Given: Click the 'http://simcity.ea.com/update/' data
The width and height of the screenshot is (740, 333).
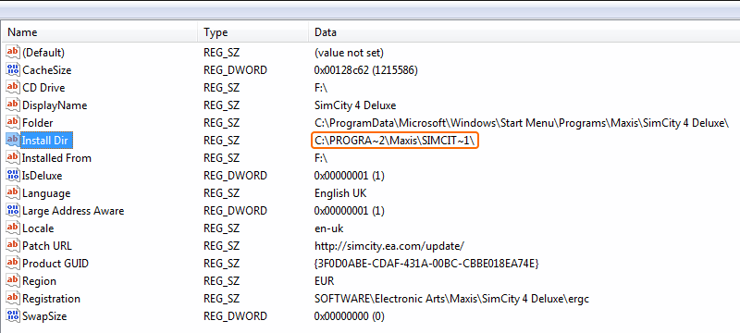Looking at the screenshot, I should tap(389, 246).
